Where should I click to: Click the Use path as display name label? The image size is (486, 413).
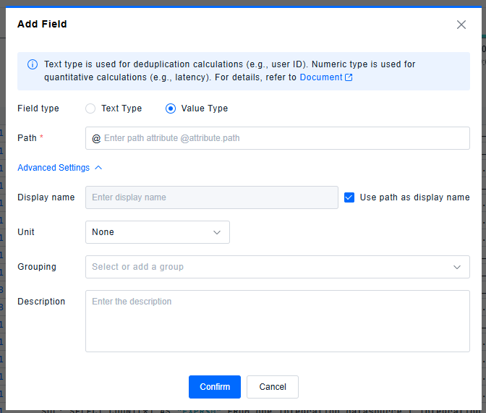(414, 197)
